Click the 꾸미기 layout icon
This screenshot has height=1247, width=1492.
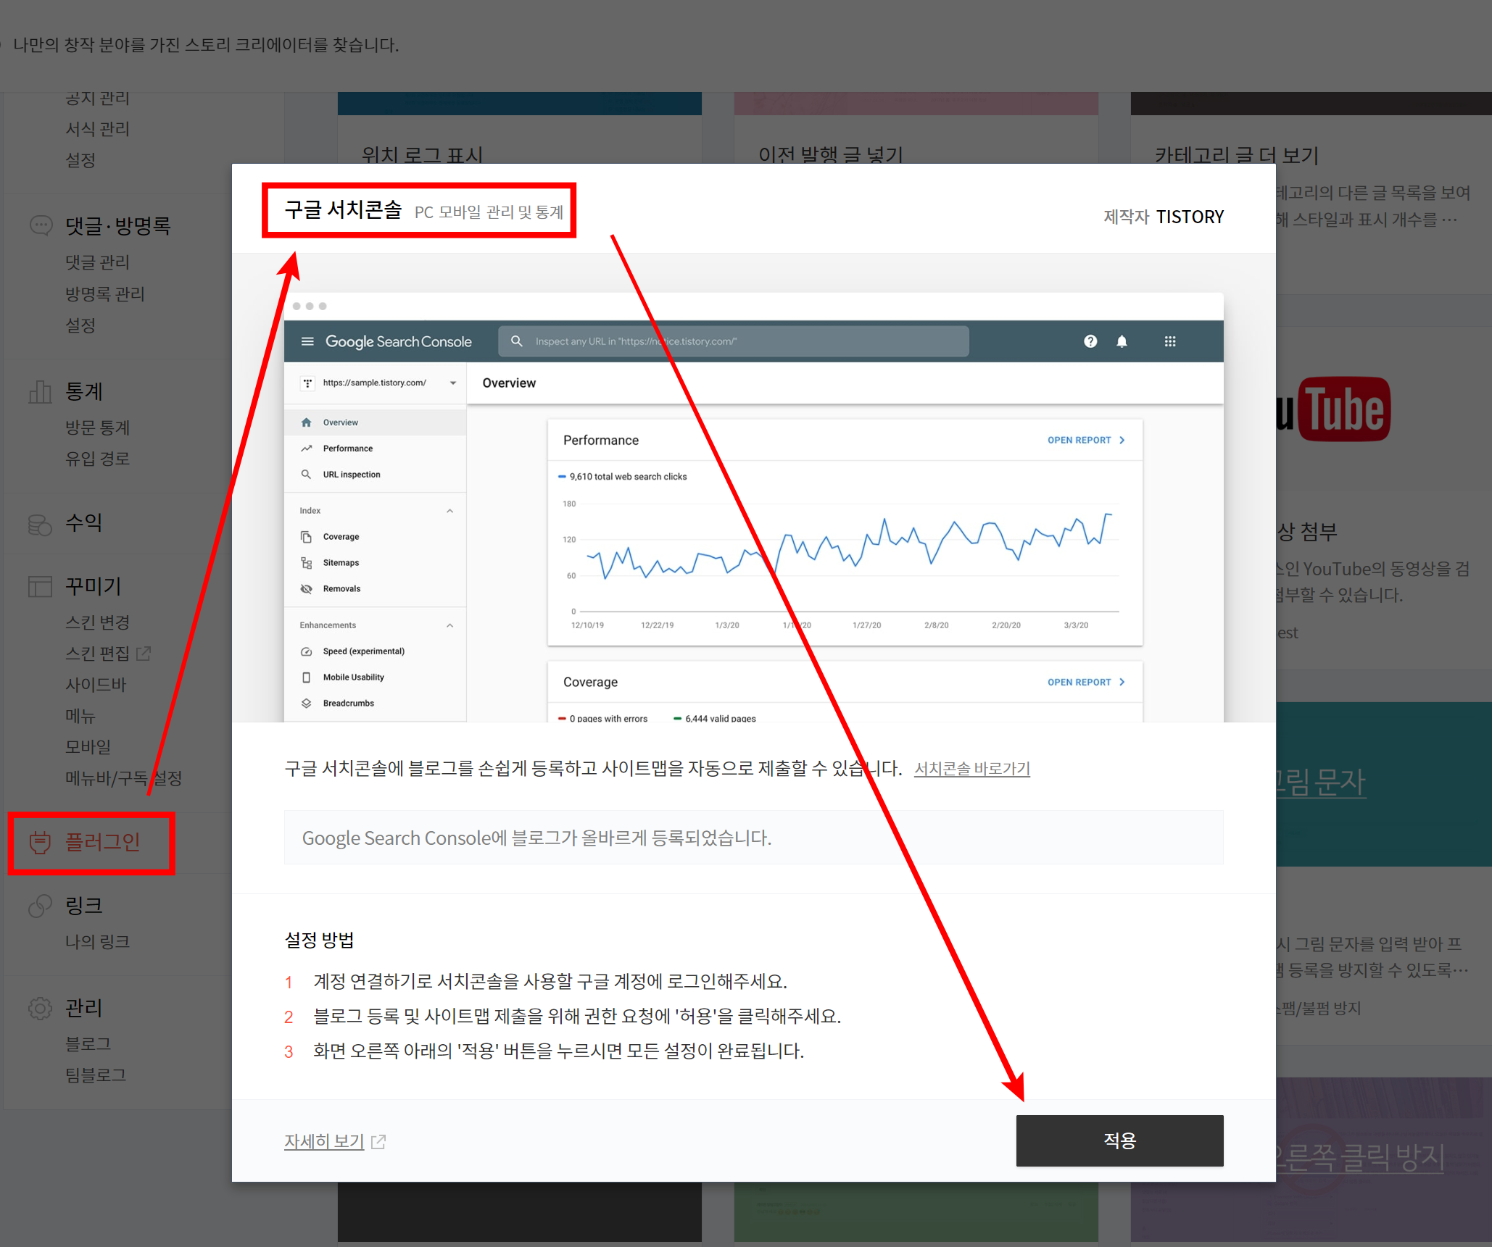tap(40, 586)
